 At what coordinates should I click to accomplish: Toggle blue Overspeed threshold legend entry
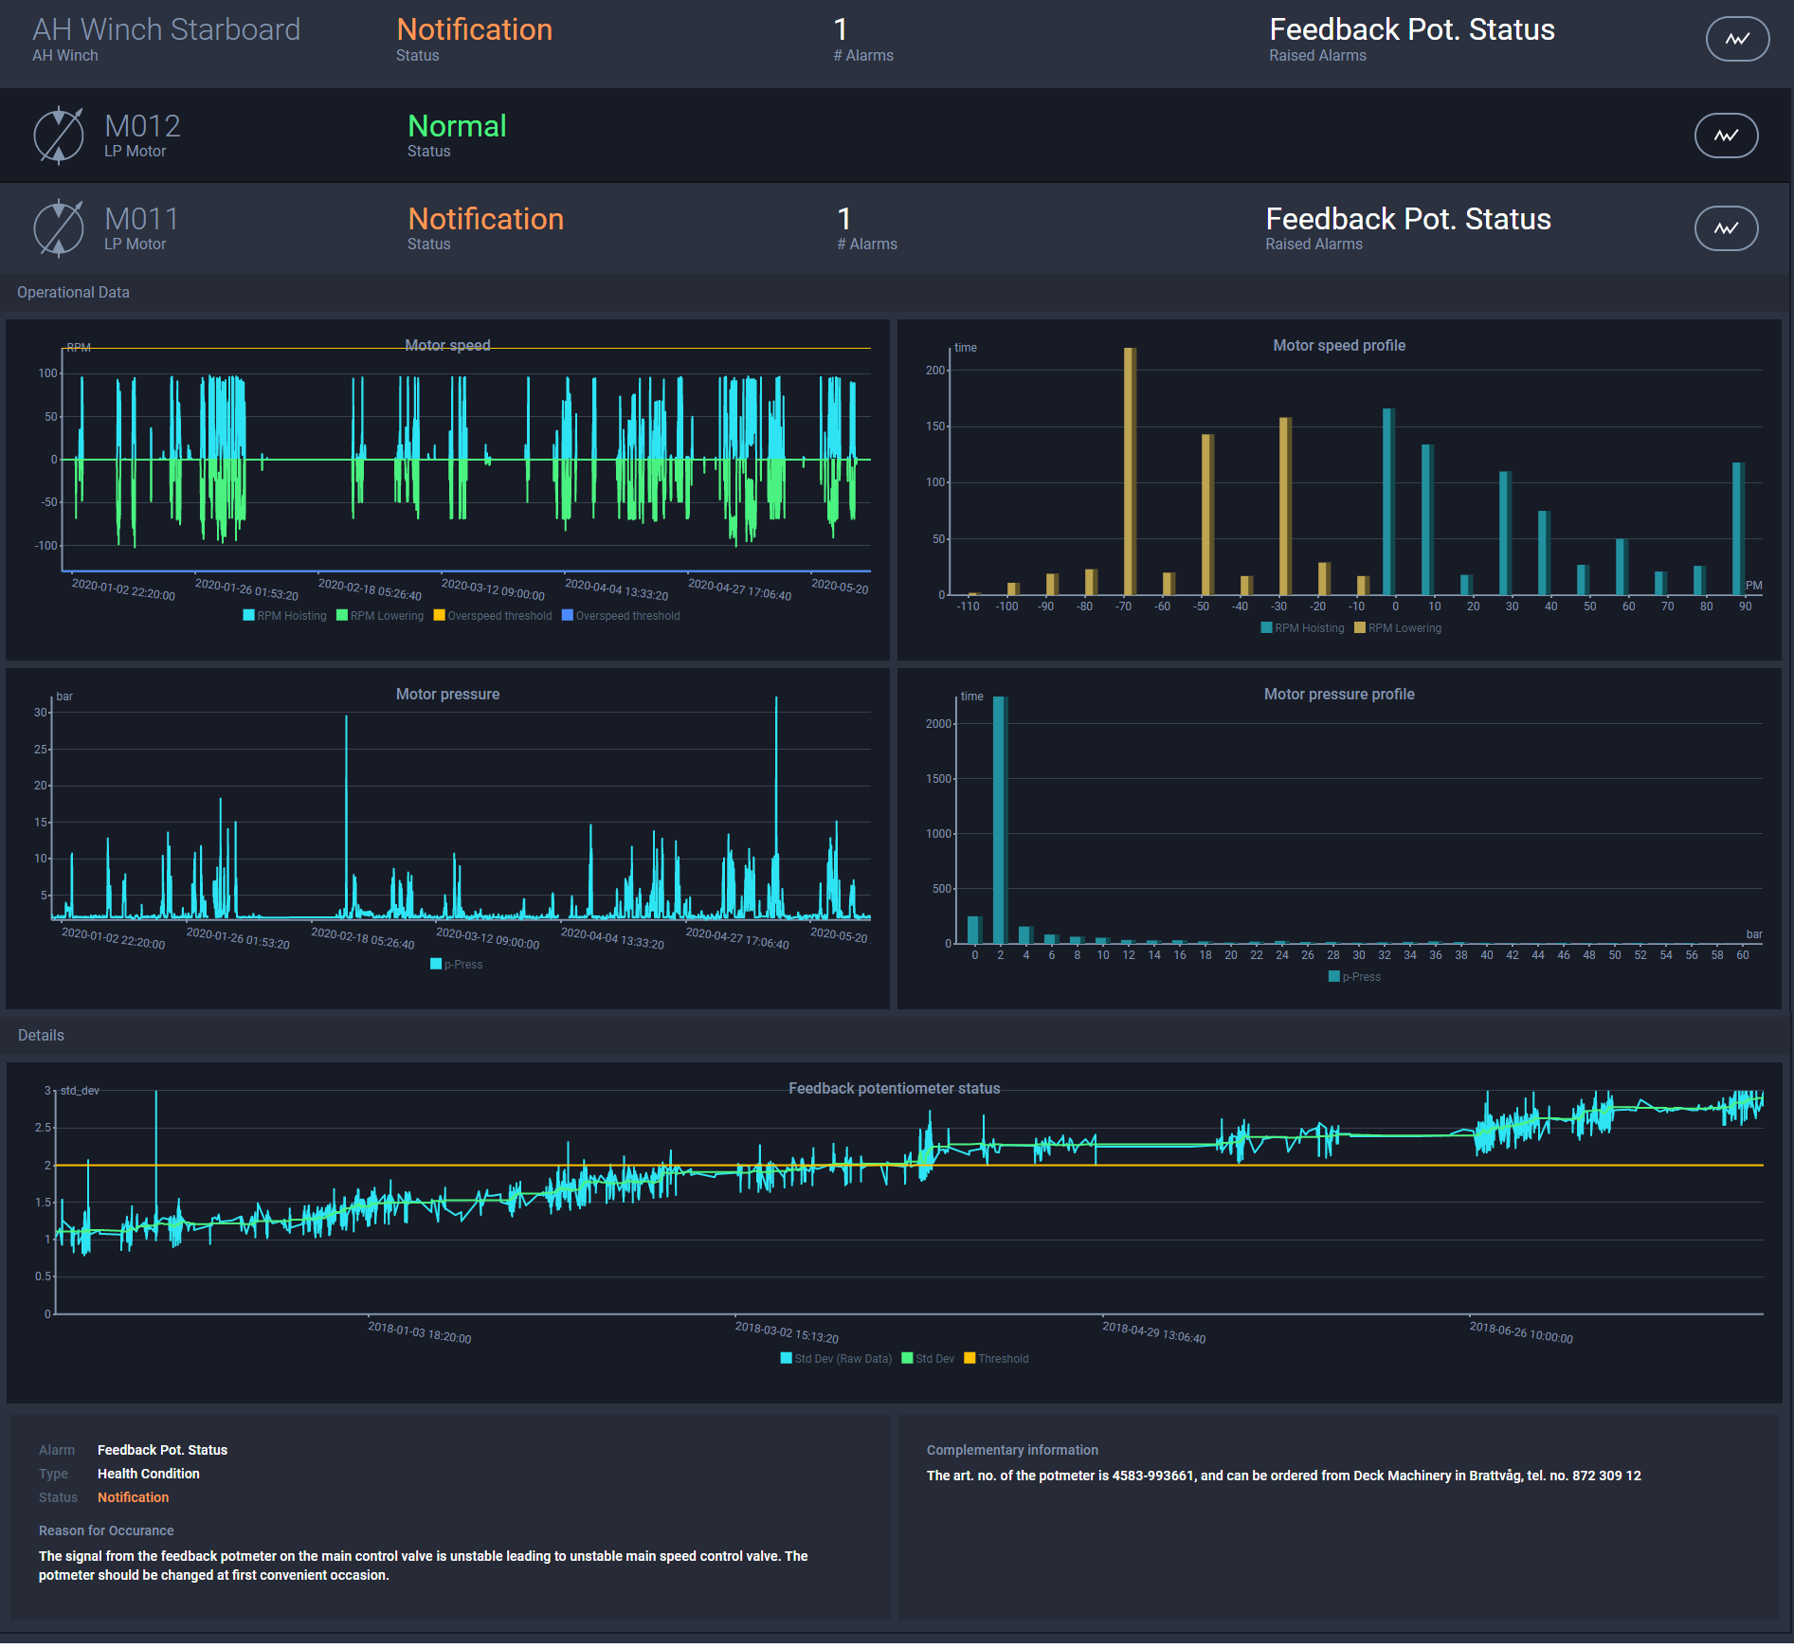(x=621, y=616)
